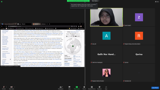
Task: Select Galih Nur Handayani participant tile
Action: click(106, 54)
